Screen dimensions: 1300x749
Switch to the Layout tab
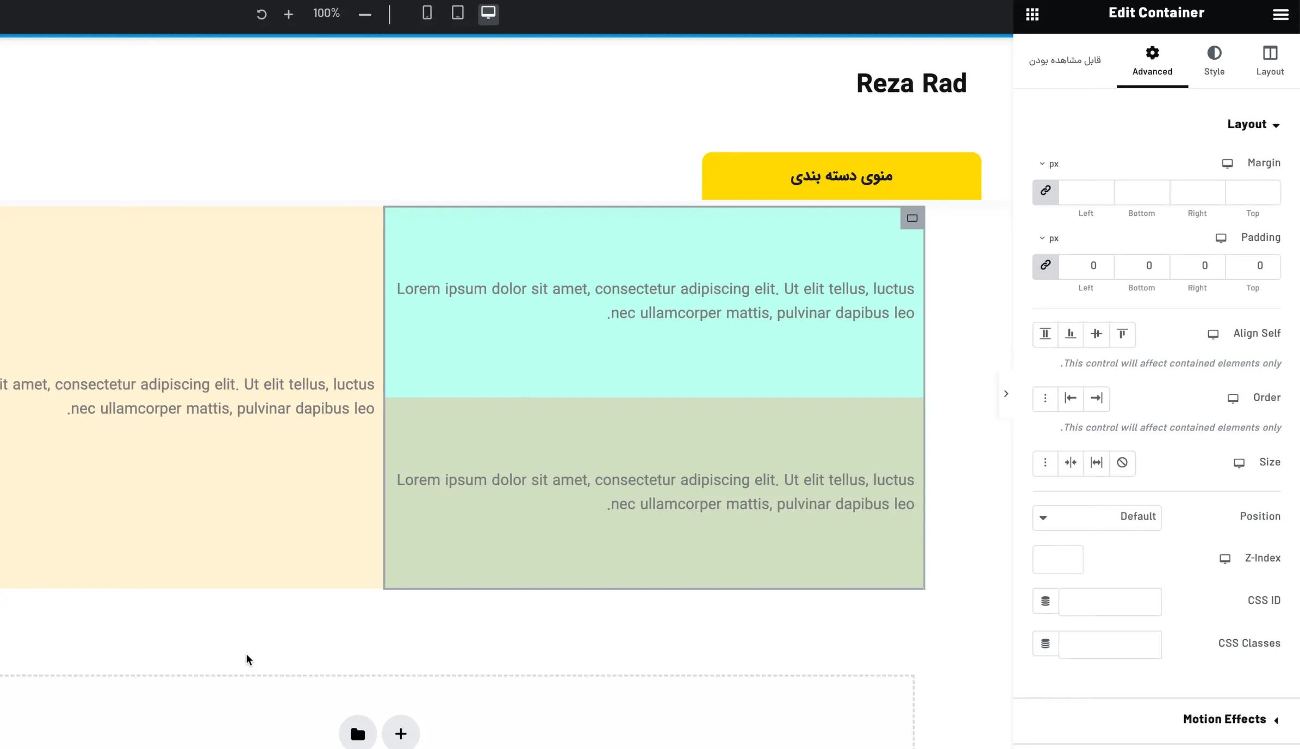click(1270, 60)
